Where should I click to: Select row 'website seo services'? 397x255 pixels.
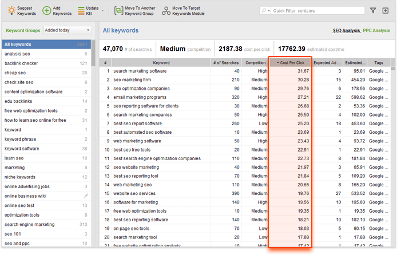click(245, 193)
